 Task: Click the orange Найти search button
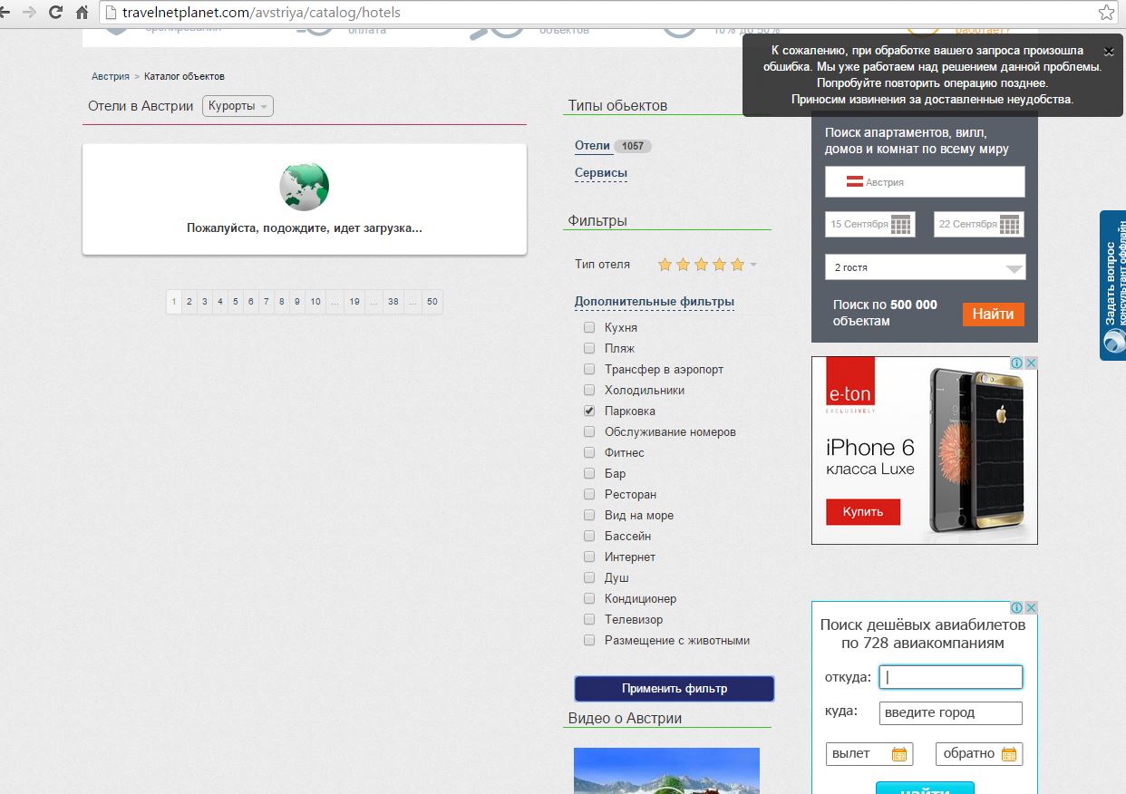pos(993,315)
